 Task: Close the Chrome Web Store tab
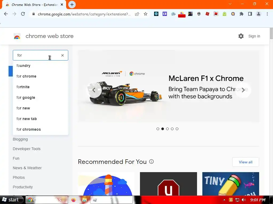pos(62,5)
